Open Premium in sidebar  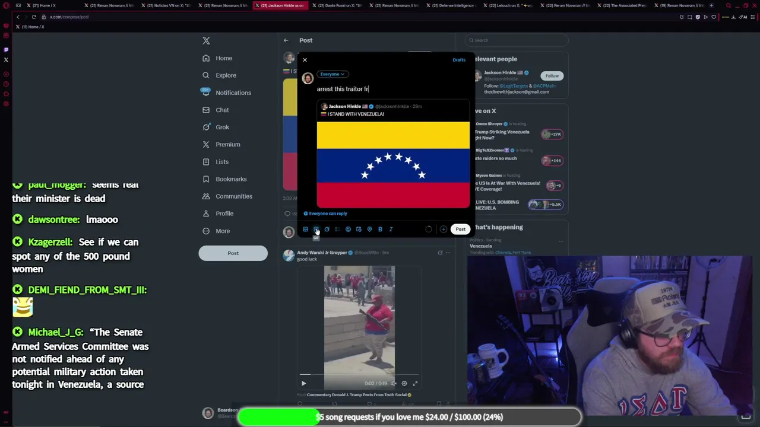(x=221, y=144)
